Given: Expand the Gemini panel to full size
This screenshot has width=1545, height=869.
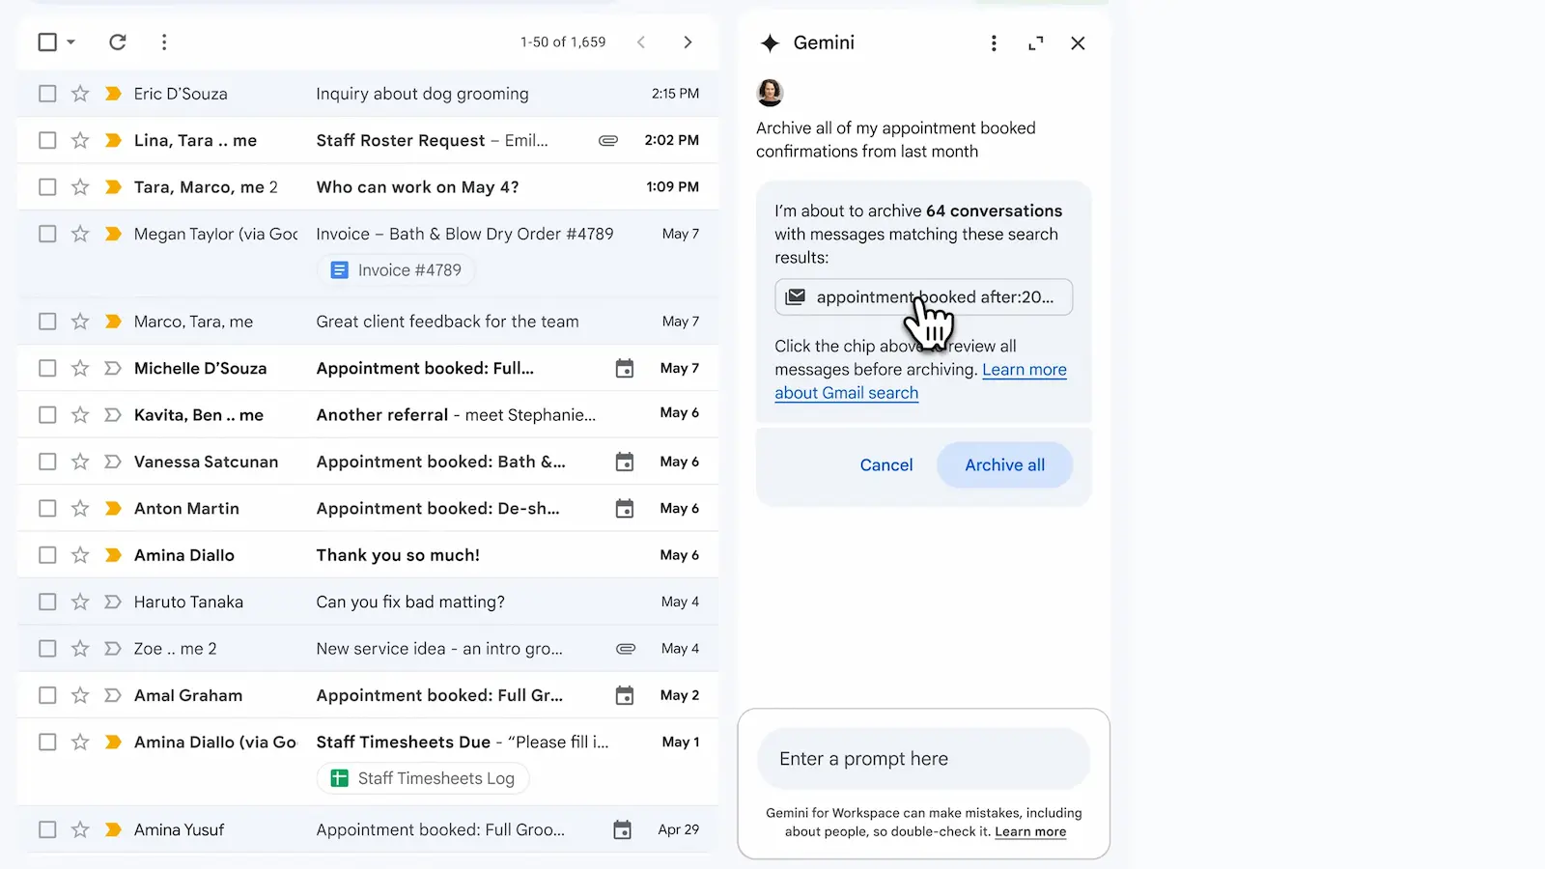Looking at the screenshot, I should [1036, 43].
